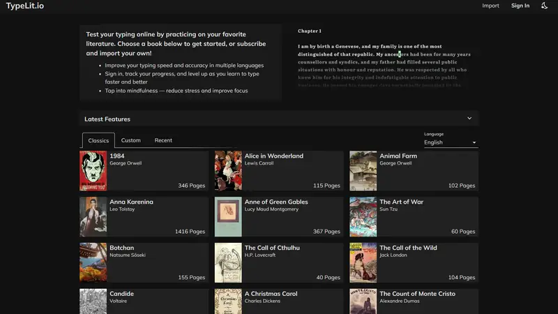Open The Count of Monte Cristo cover thumbnail
Viewport: 558px width, 314px height.
[363, 301]
